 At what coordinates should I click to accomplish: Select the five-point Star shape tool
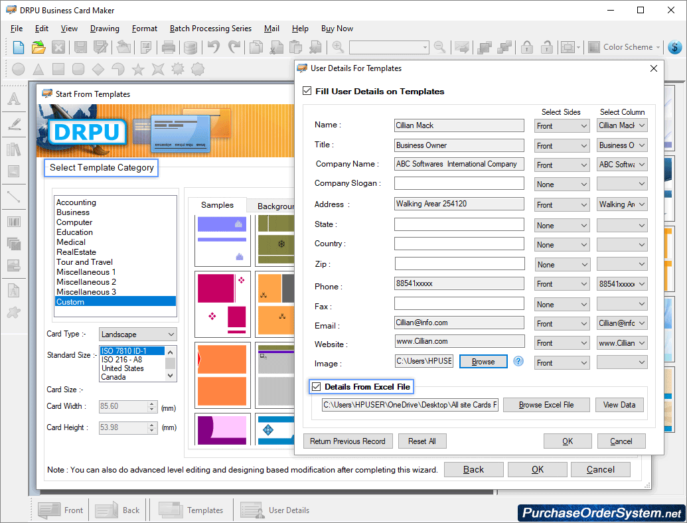138,69
